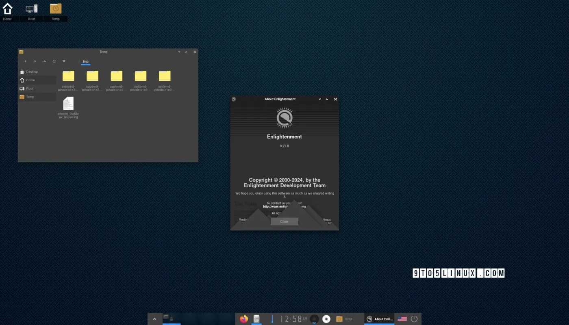Maximize About Enlightenment with up chevron

(327, 99)
